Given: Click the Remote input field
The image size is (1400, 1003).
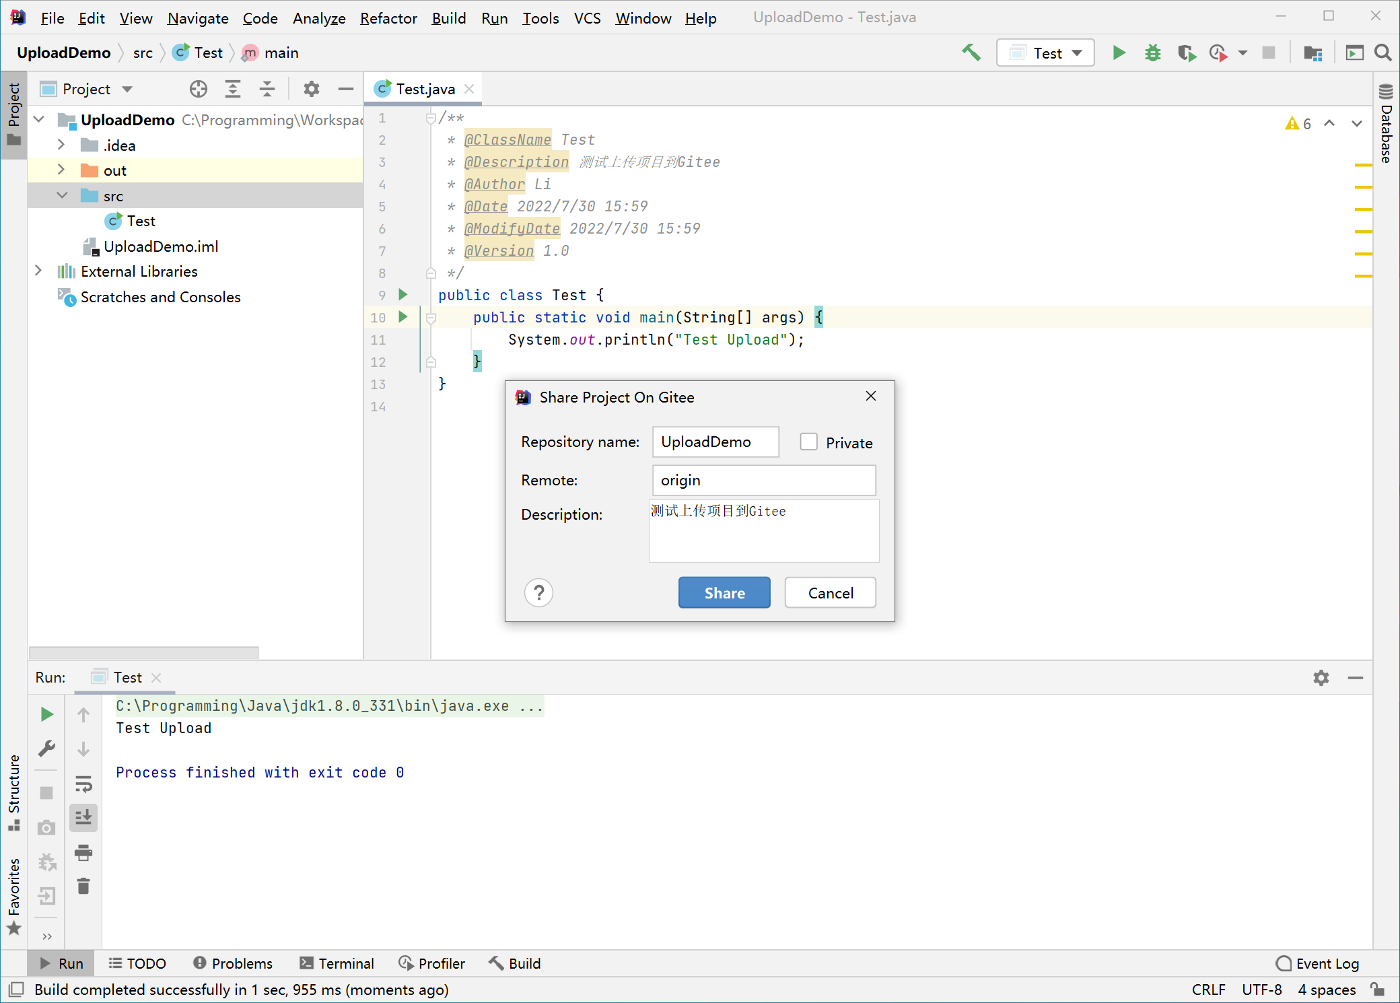Looking at the screenshot, I should [764, 480].
